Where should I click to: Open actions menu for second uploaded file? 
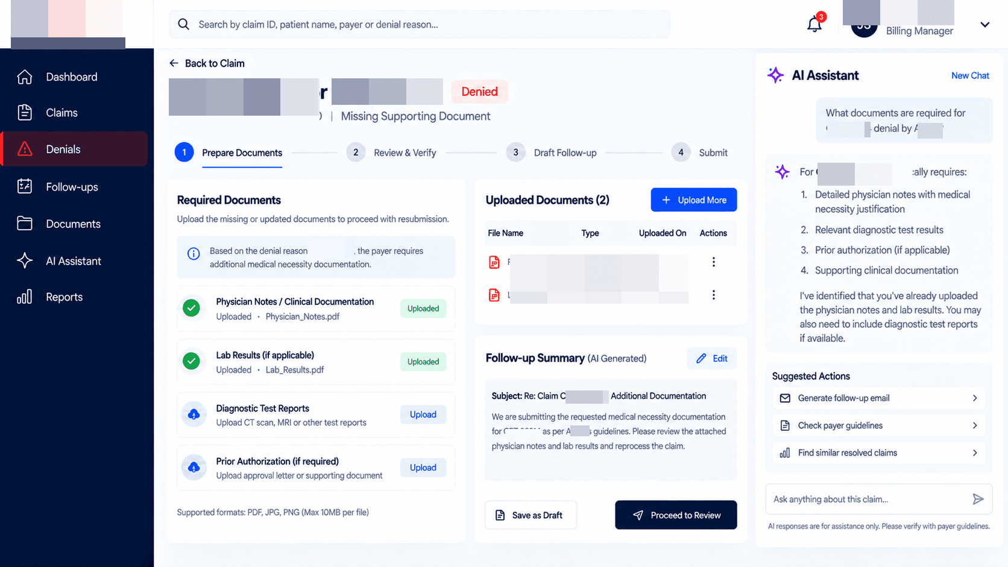click(x=714, y=295)
